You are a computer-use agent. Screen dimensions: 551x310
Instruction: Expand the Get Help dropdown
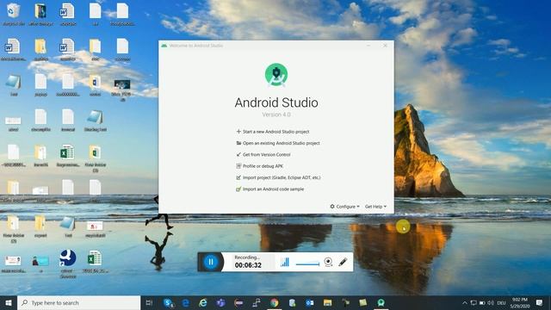click(x=375, y=207)
